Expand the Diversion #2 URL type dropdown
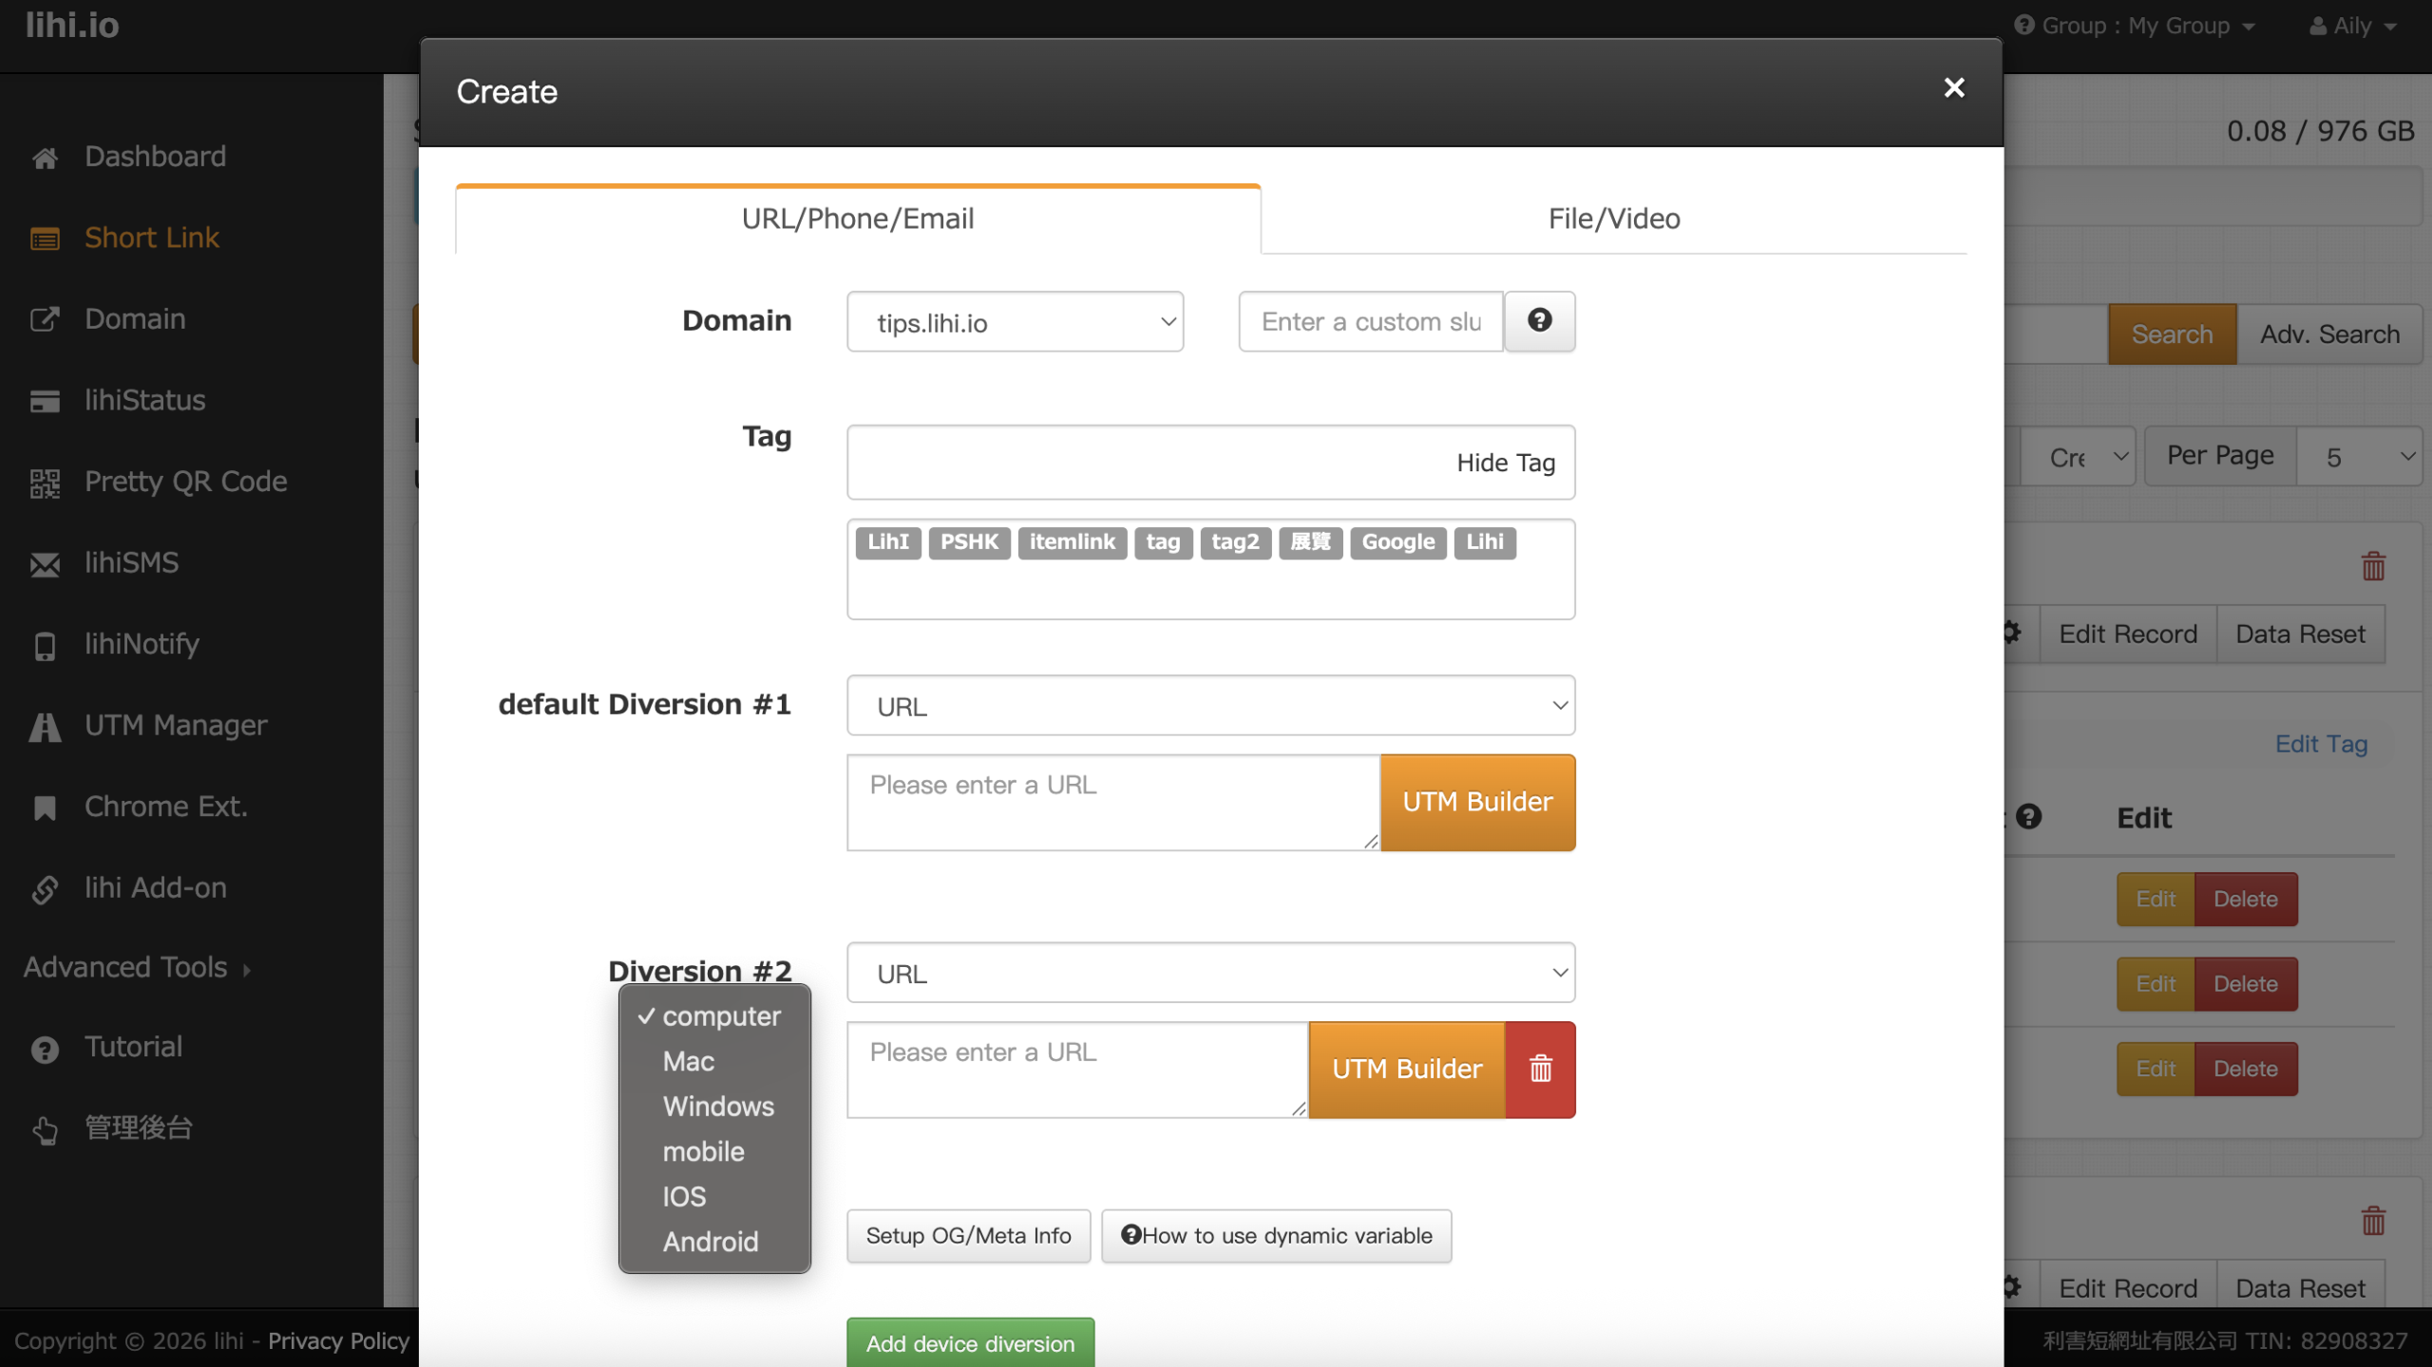The width and height of the screenshot is (2432, 1367). (1210, 973)
